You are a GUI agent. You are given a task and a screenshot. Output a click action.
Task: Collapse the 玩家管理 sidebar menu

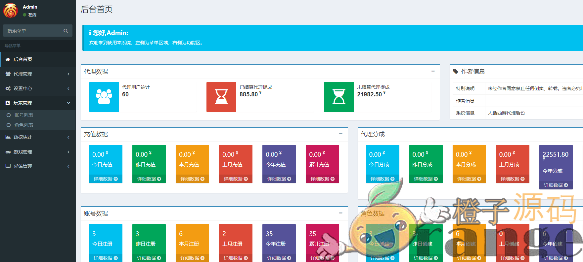38,103
